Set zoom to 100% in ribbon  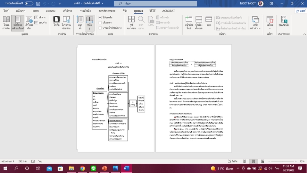tap(151, 21)
